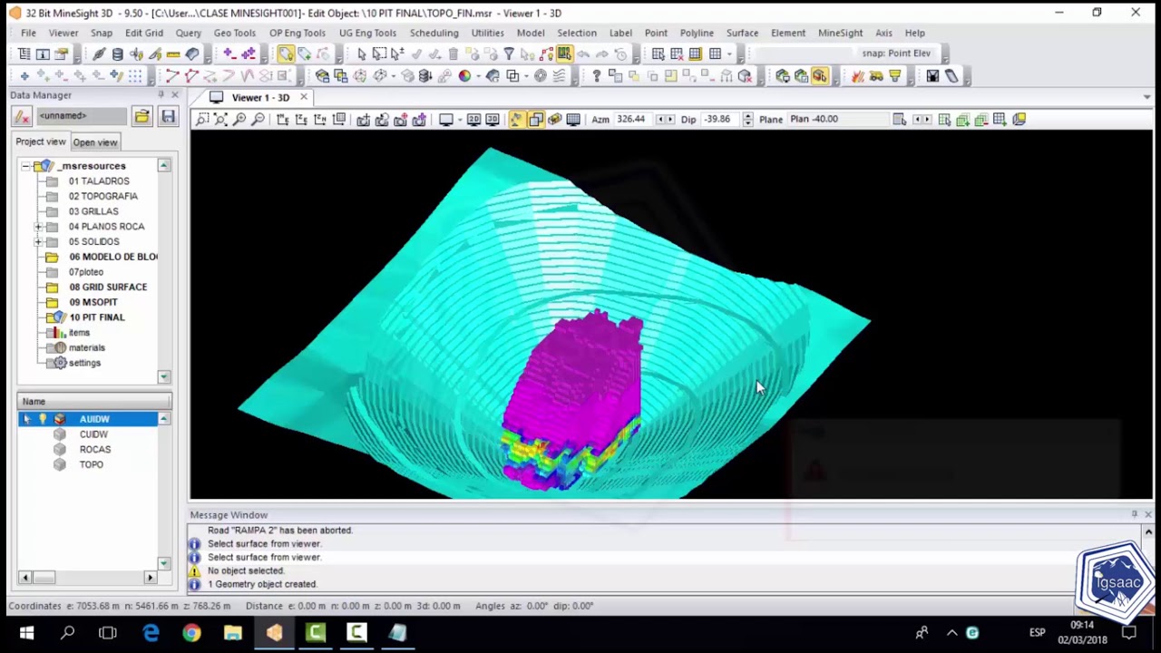Viewport: 1161px width, 653px height.
Task: Click the zoom in magnifier in viewer toolbar
Action: click(x=239, y=119)
